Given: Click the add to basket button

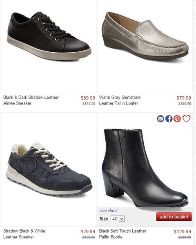Looking at the screenshot, I should (x=174, y=217).
